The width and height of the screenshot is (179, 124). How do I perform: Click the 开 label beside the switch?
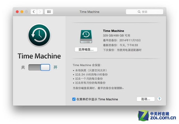coord(55,67)
